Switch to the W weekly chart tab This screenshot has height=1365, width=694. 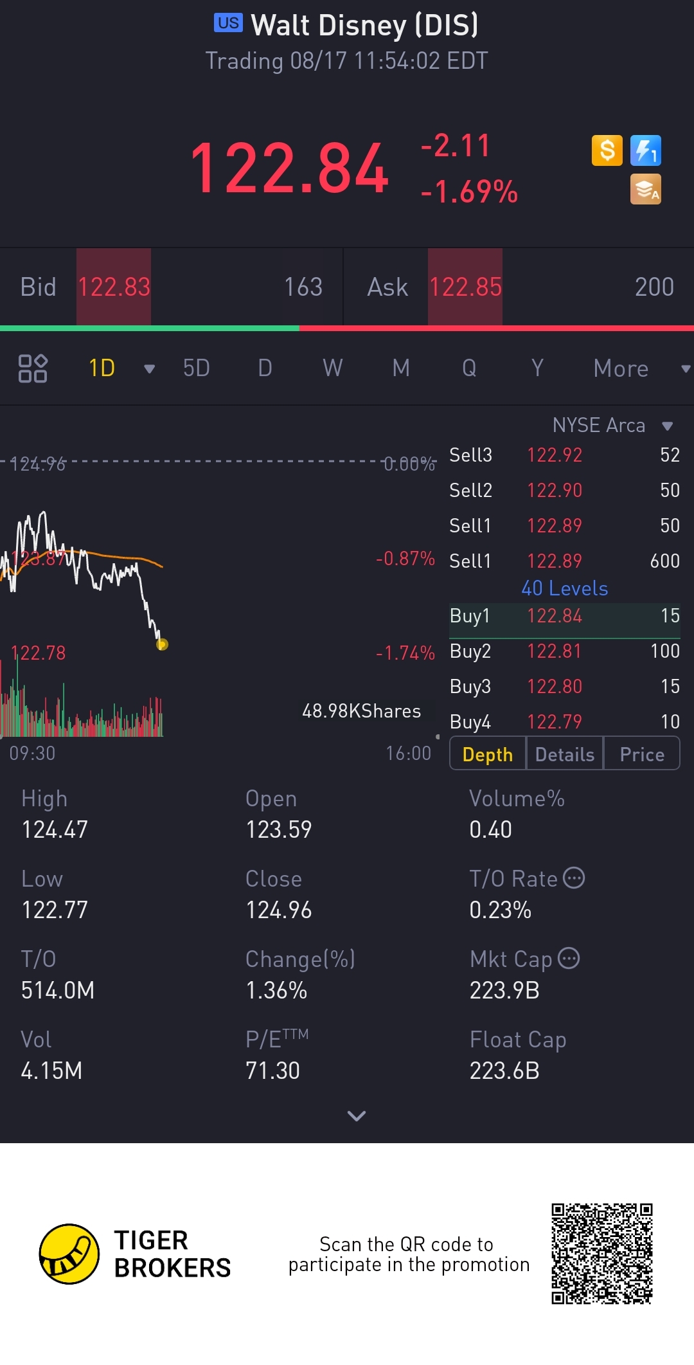coord(333,368)
